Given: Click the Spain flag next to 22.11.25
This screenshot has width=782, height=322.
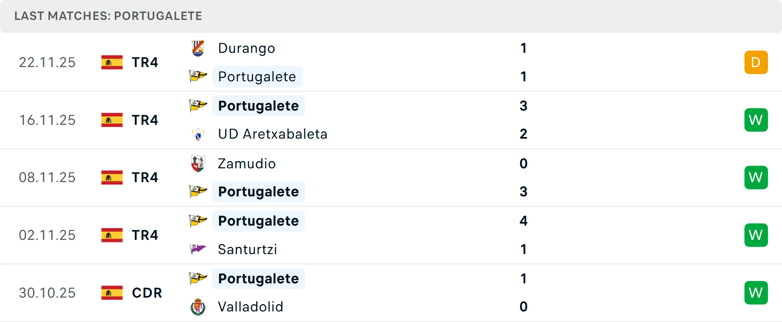Looking at the screenshot, I should pos(112,62).
